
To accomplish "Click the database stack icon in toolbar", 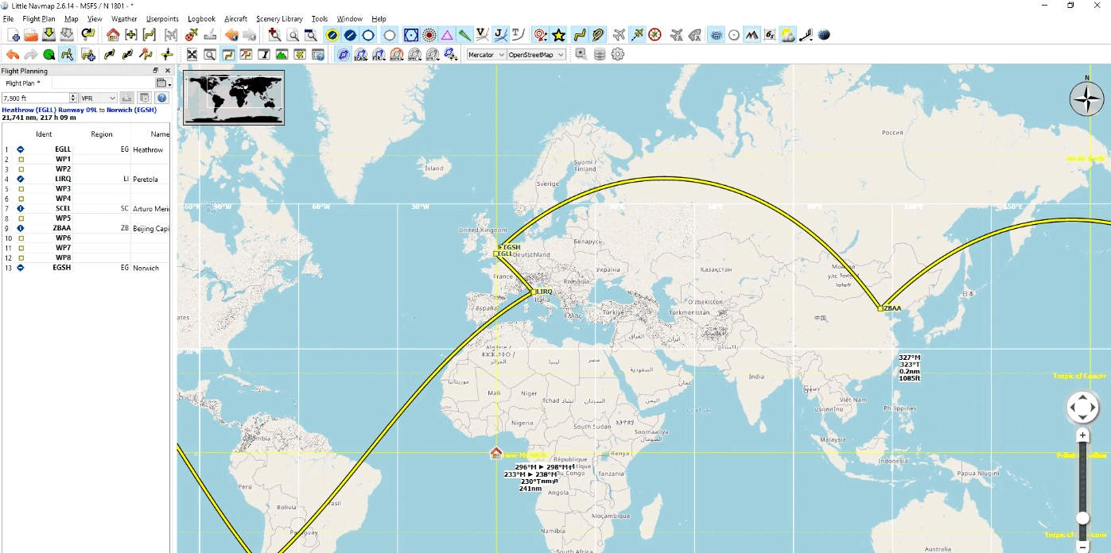I will point(600,55).
